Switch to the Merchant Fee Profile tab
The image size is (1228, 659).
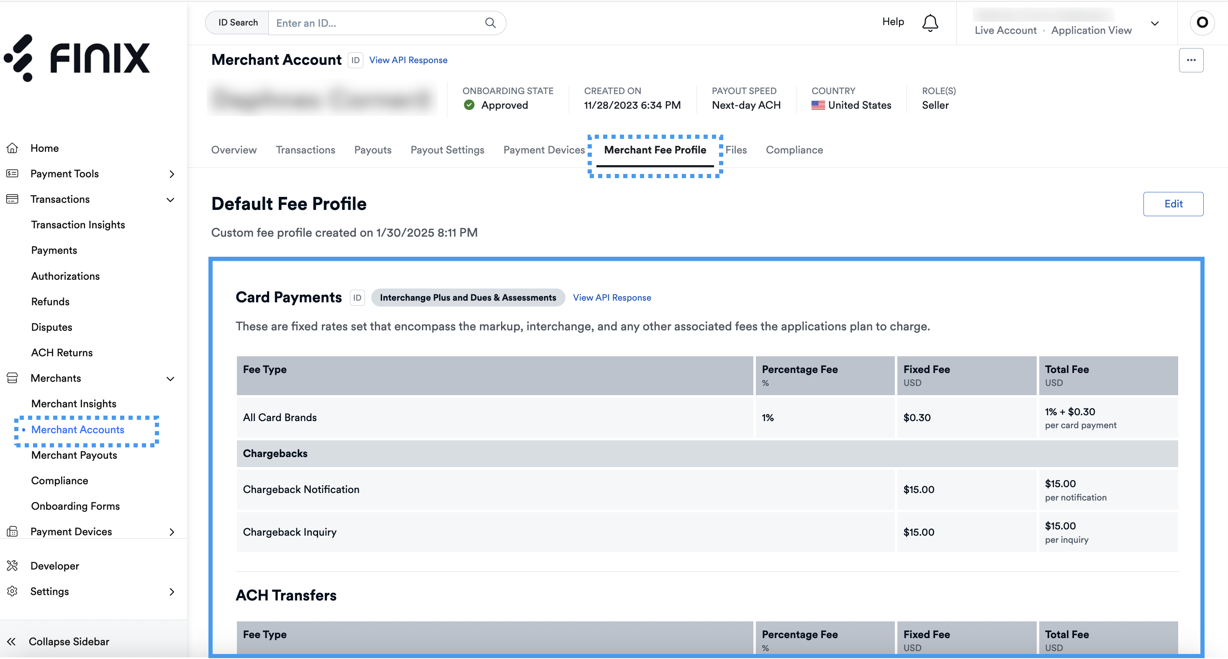pyautogui.click(x=655, y=150)
